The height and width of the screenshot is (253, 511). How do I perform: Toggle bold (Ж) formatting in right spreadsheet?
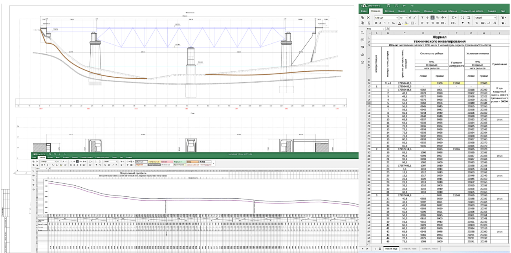375,23
